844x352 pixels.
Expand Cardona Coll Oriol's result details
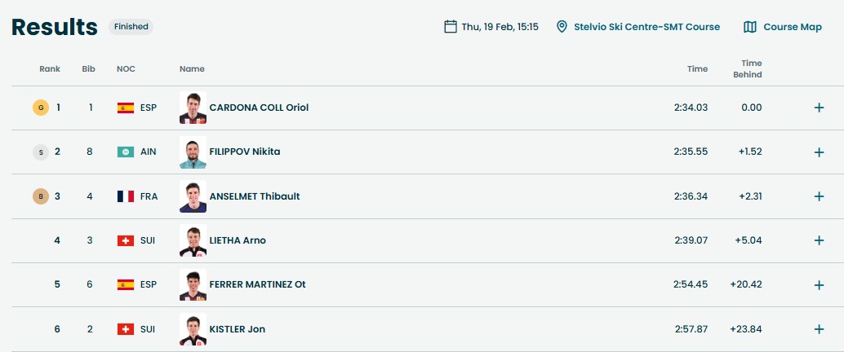pos(820,108)
